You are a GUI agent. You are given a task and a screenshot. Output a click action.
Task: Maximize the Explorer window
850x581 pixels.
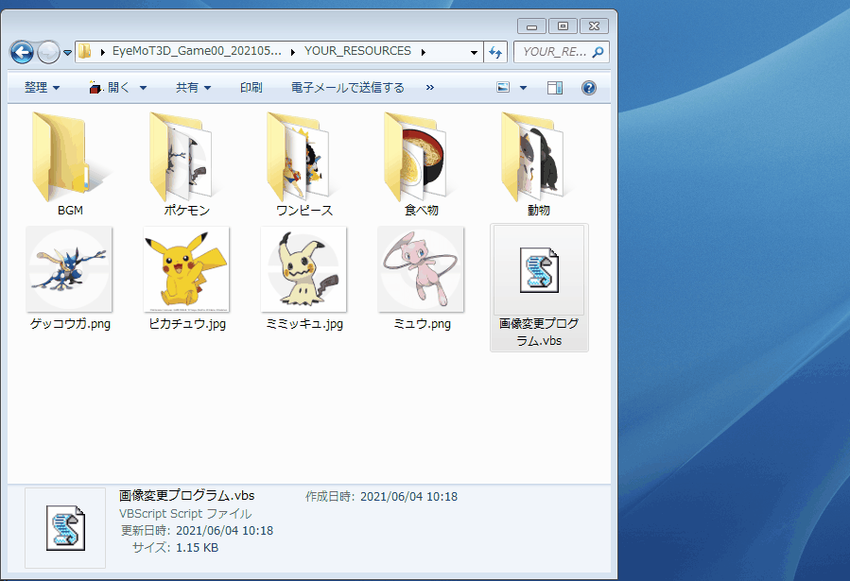pyautogui.click(x=563, y=26)
